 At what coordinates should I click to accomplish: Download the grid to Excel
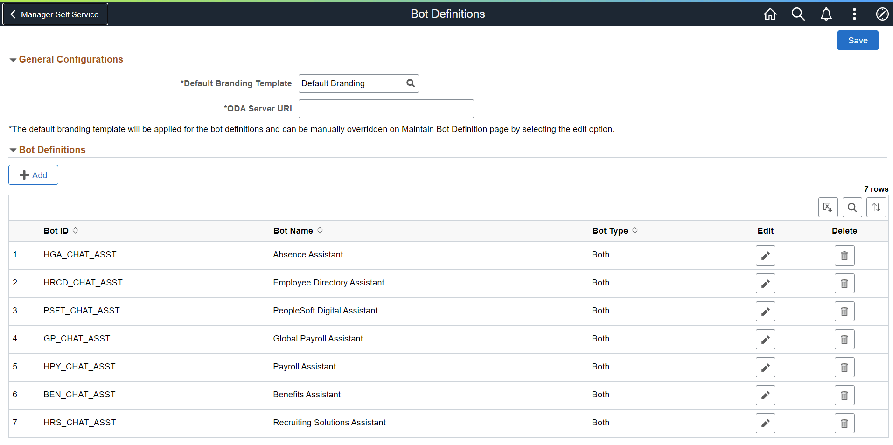pyautogui.click(x=828, y=207)
